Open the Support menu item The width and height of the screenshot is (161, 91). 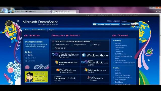[52, 30]
